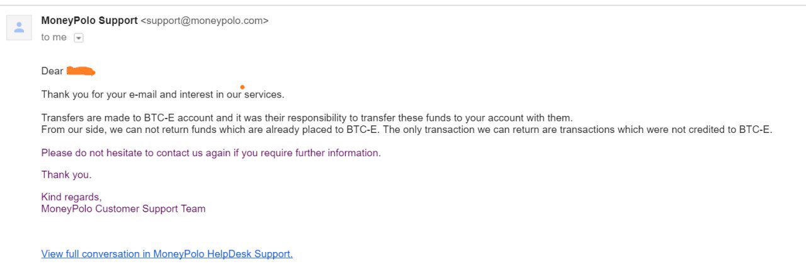Image resolution: width=806 pixels, height=269 pixels.
Task: Click the line starting "From our side"
Action: [407, 130]
